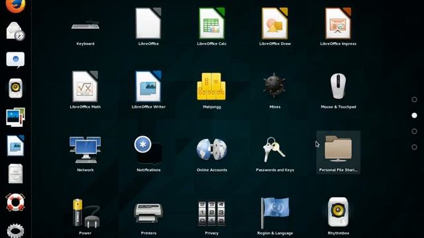
Task: Open the Writer document icon in dock
Action: (15, 145)
